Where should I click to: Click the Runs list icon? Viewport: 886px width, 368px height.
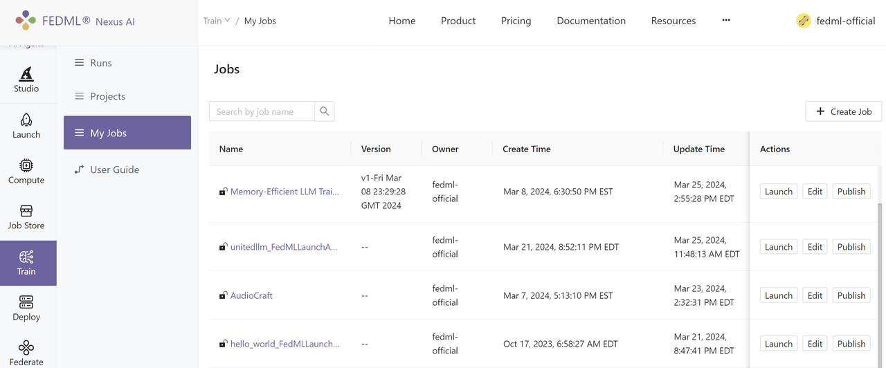80,63
